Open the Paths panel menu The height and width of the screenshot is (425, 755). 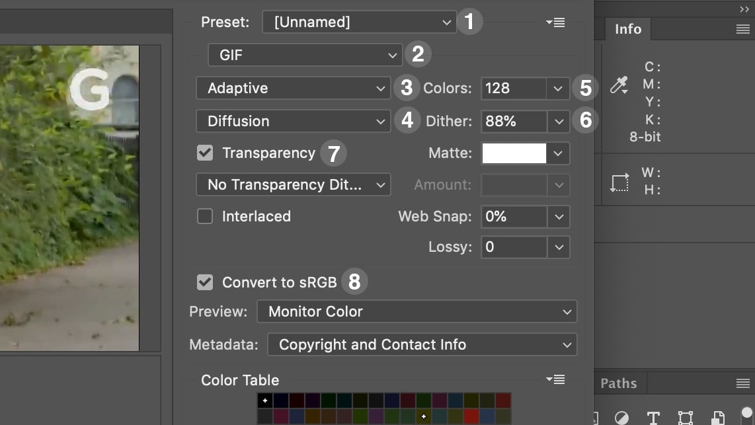coord(743,383)
